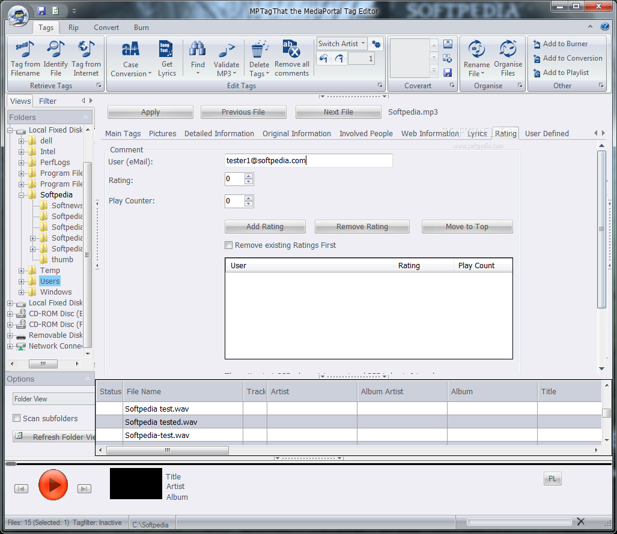Click the number-on-click left arrow icon

coord(323,59)
